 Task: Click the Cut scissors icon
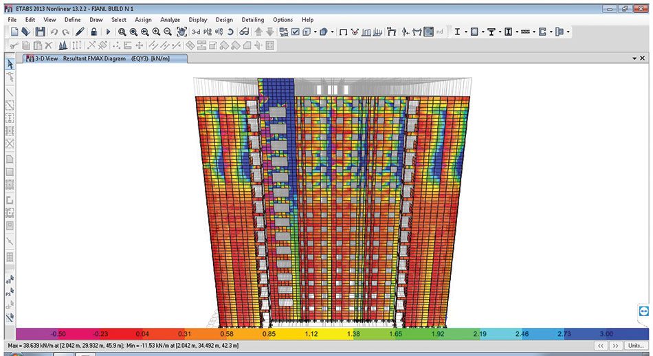coord(14,45)
